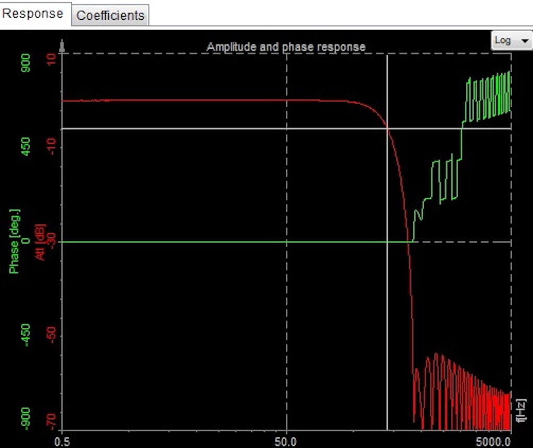Click the red -70 attenuation axis value
Screen dimensions: 533x448
51,422
